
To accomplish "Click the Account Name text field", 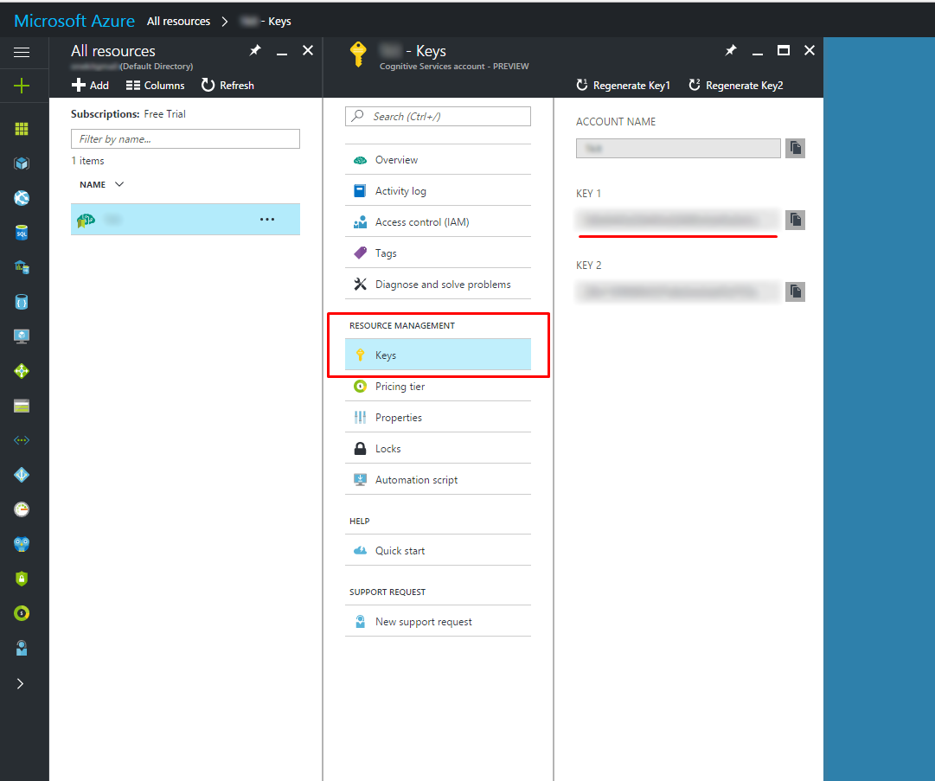I will 678,149.
